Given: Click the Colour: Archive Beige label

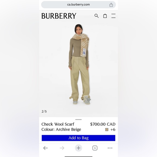Looking at the screenshot, I should [x=61, y=129].
